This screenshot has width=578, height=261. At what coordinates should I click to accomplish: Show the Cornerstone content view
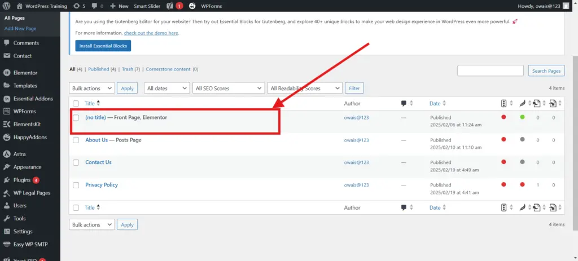tap(172, 69)
